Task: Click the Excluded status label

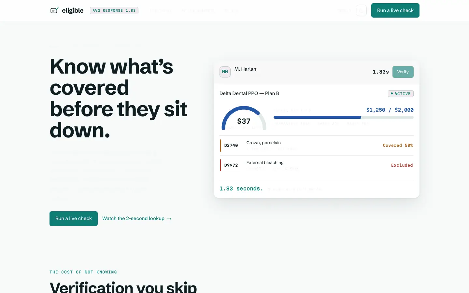Action: point(402,165)
